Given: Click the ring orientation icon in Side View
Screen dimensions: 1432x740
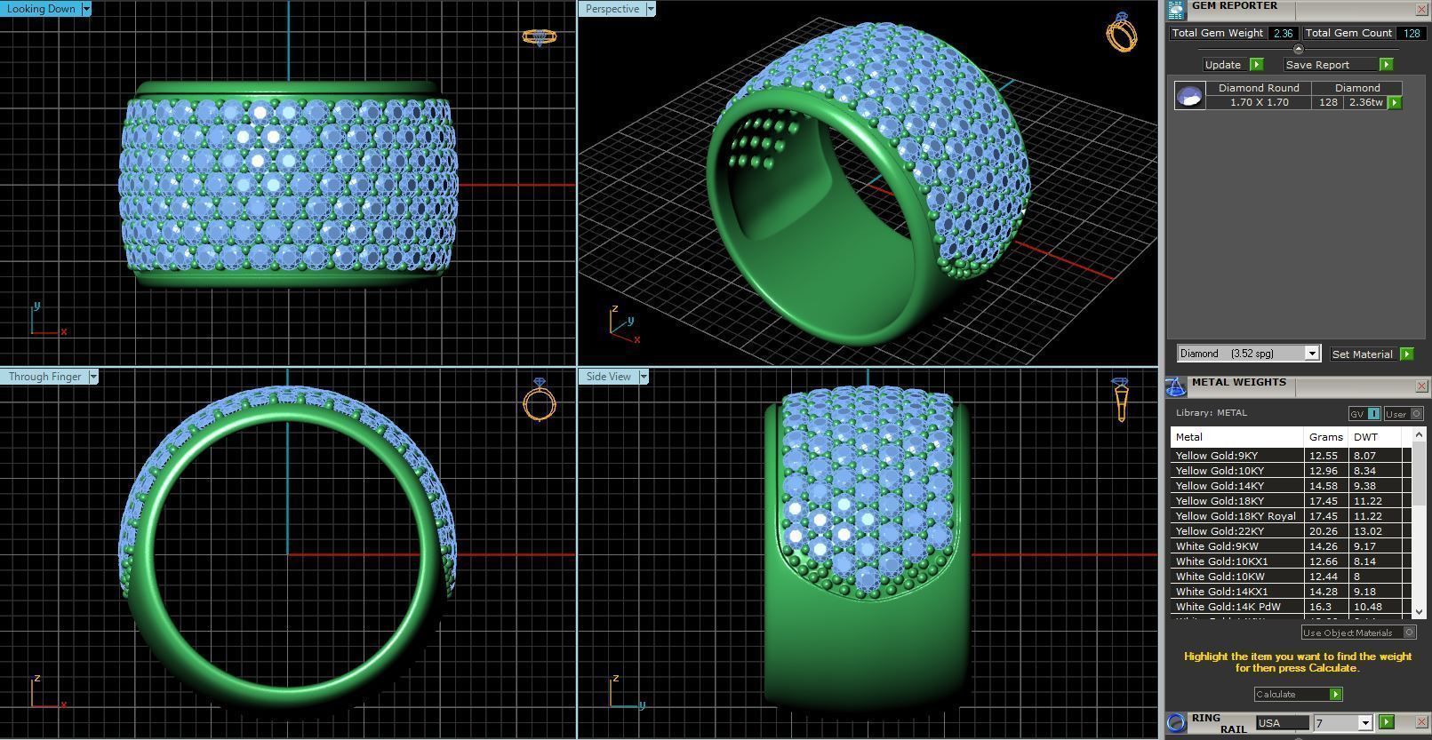Looking at the screenshot, I should [1121, 400].
